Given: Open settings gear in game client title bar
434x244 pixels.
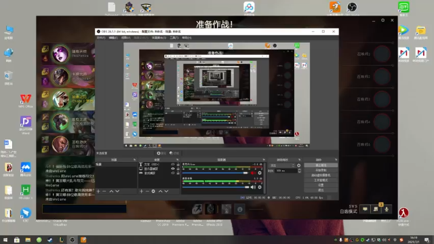Looking at the screenshot, I should 382,20.
